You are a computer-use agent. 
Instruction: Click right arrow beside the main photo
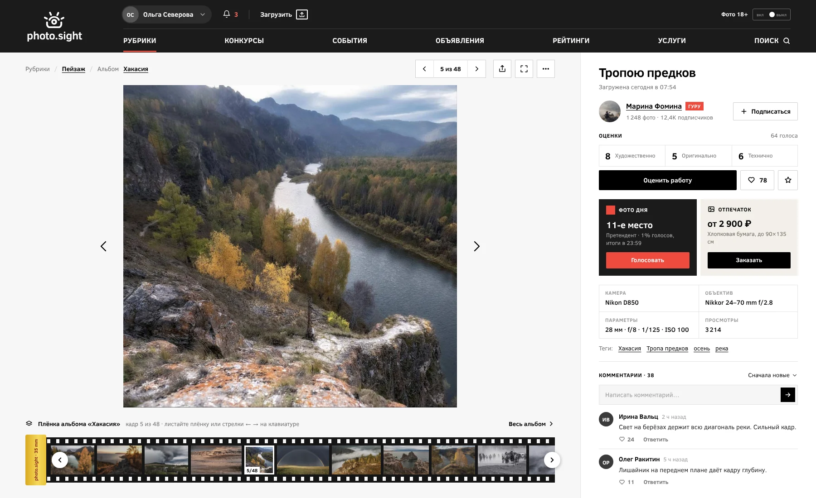click(x=477, y=246)
